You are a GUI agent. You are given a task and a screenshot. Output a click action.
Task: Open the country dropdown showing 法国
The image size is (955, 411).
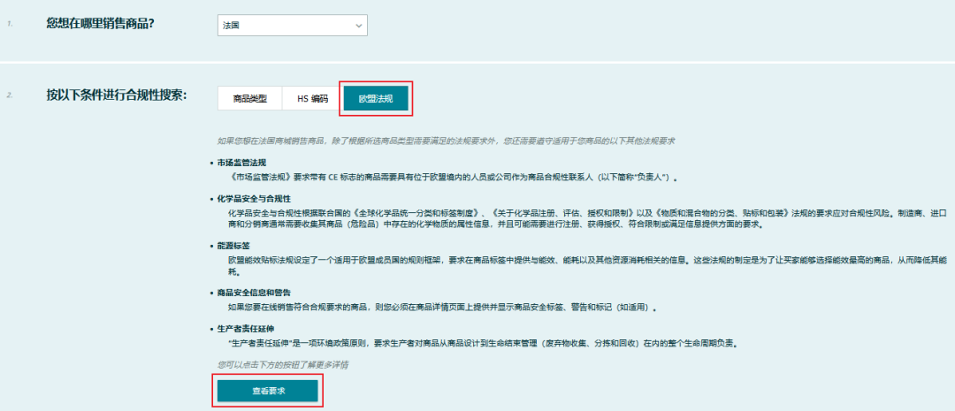coord(293,26)
